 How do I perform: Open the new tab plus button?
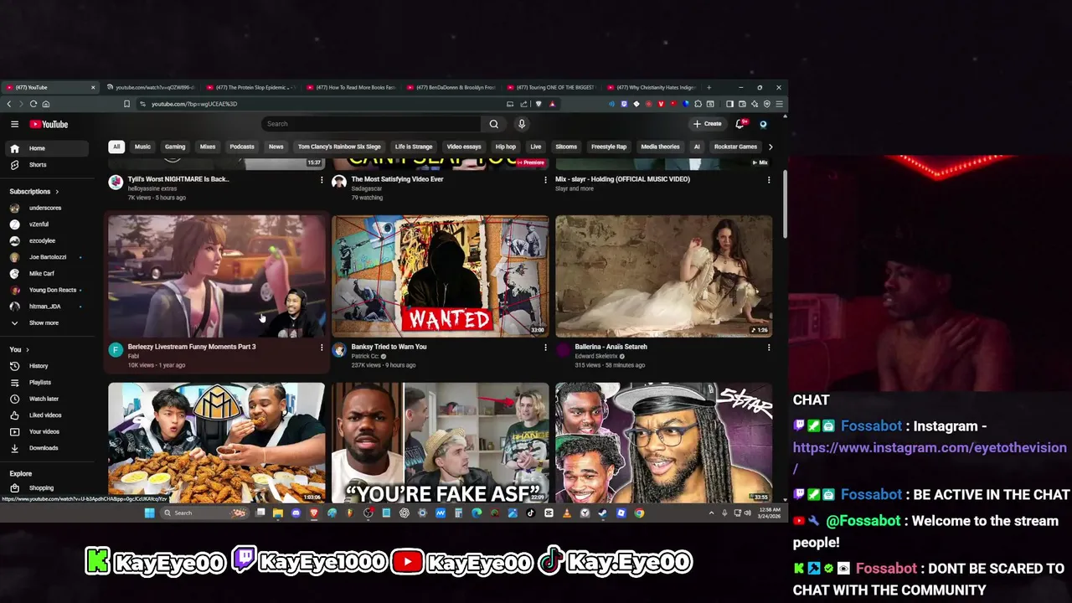tap(709, 87)
